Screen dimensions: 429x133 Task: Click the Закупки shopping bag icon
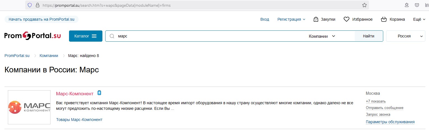316,19
